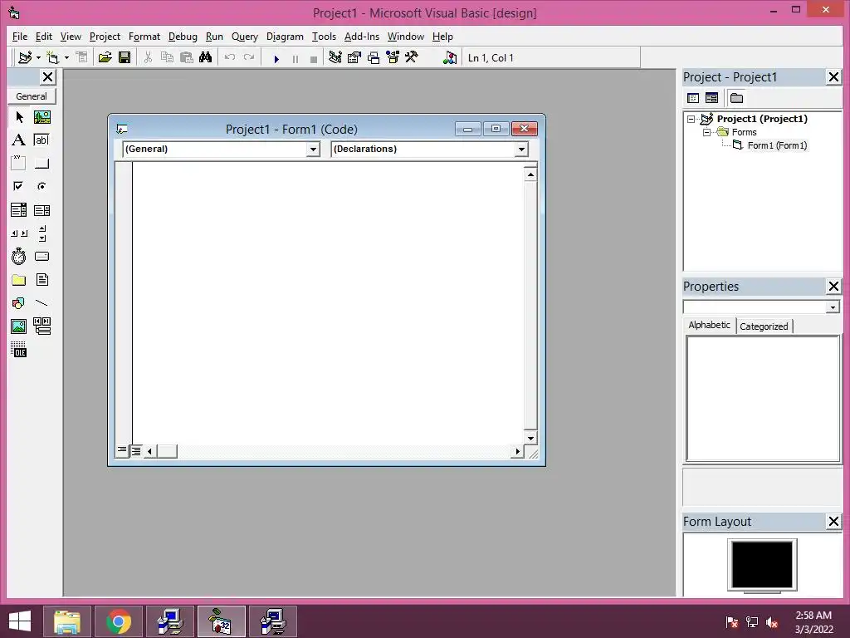850x638 pixels.
Task: Open the Properties object dropdown
Action: pos(833,307)
